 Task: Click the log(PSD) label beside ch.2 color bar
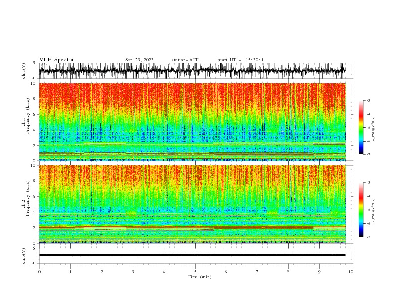click(373, 212)
